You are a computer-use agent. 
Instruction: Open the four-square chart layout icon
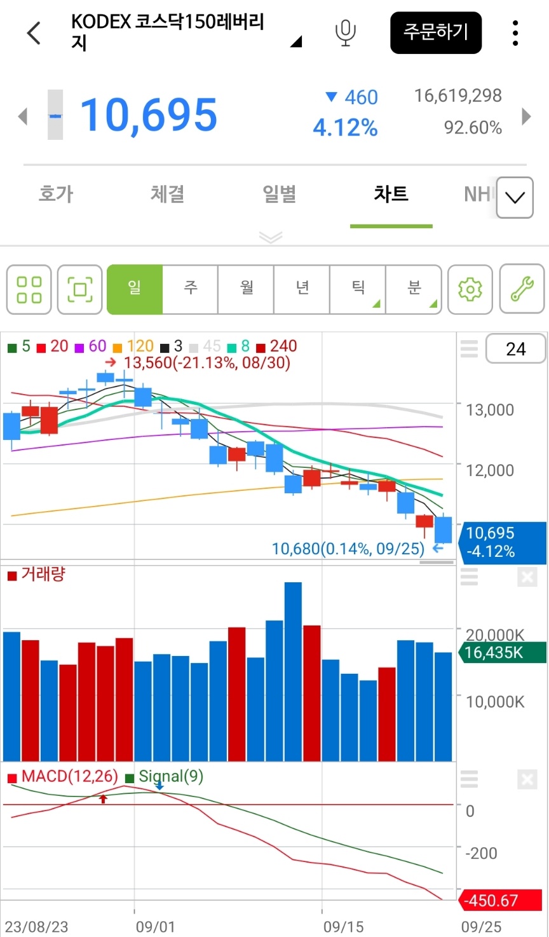pos(29,290)
